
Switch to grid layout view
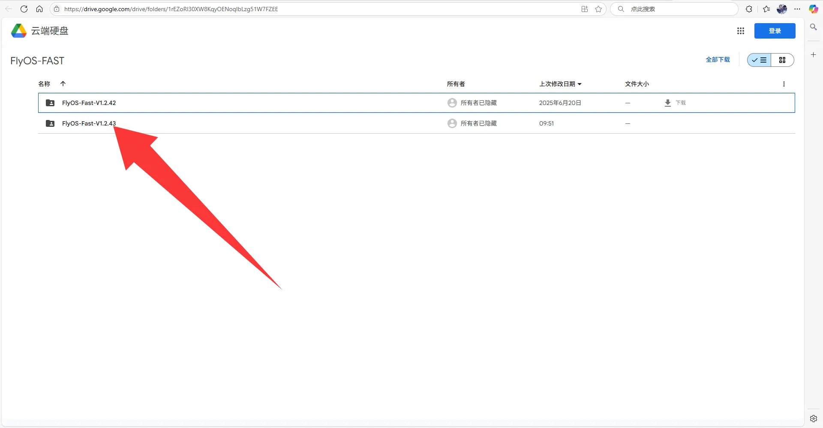(x=782, y=60)
